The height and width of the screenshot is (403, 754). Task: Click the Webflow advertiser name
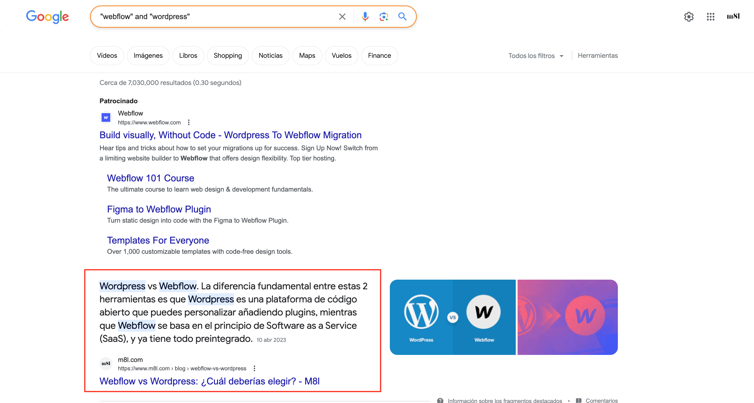click(x=131, y=113)
